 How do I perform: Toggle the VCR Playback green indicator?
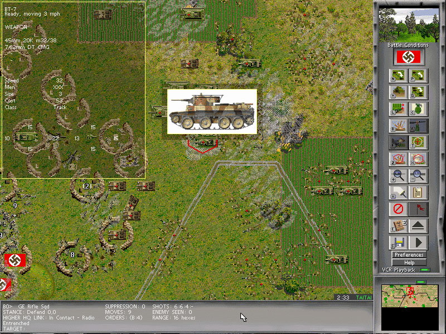423,270
